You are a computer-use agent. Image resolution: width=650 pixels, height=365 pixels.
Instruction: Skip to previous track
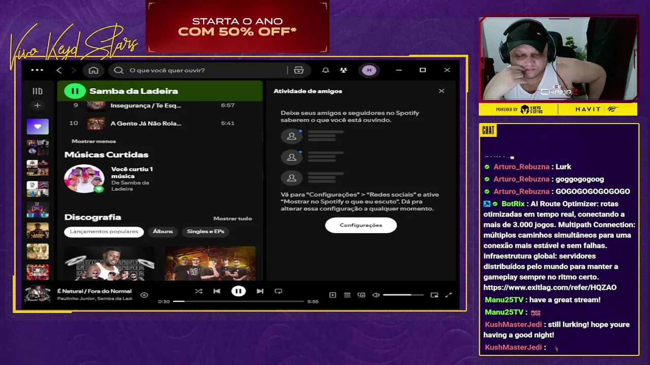pos(217,291)
